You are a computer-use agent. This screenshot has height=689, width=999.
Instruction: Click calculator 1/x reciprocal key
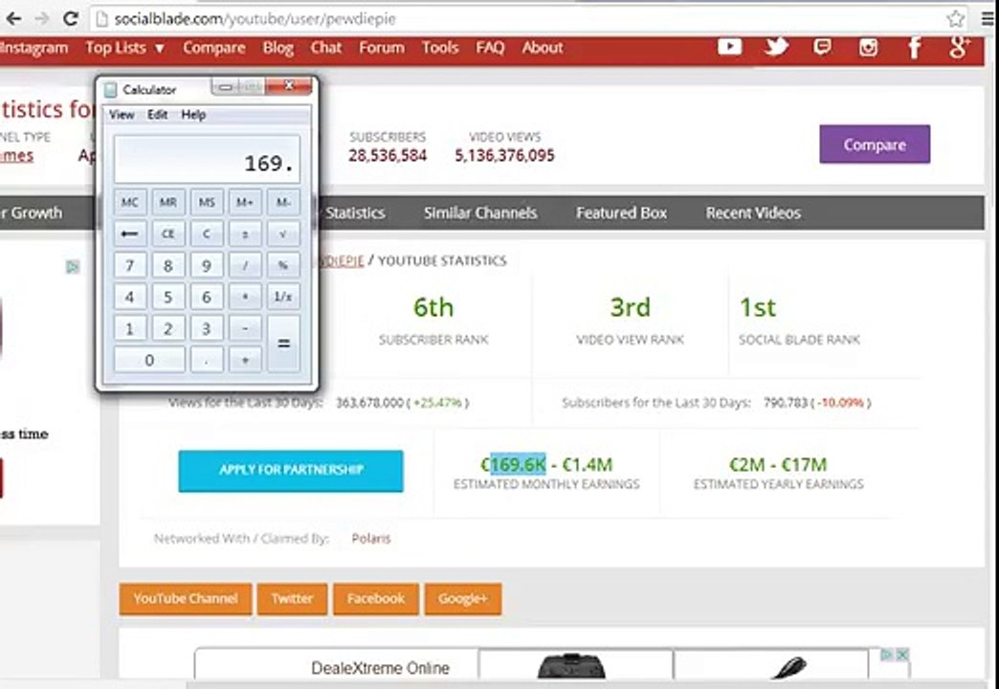pyautogui.click(x=283, y=297)
